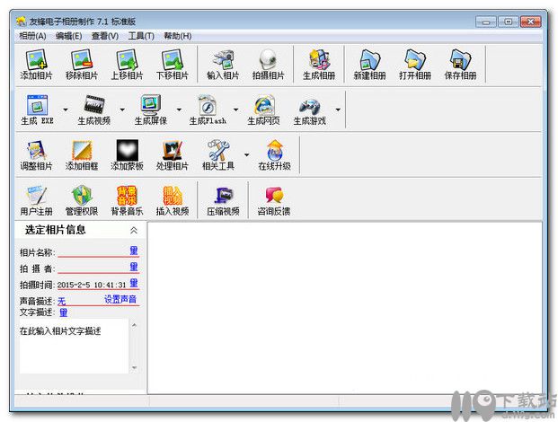
Task: Create new album with 新建相册
Action: point(369,65)
